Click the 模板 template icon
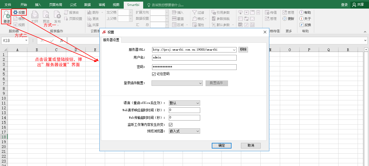Viewport: 369px width, 166px height. coord(19,19)
